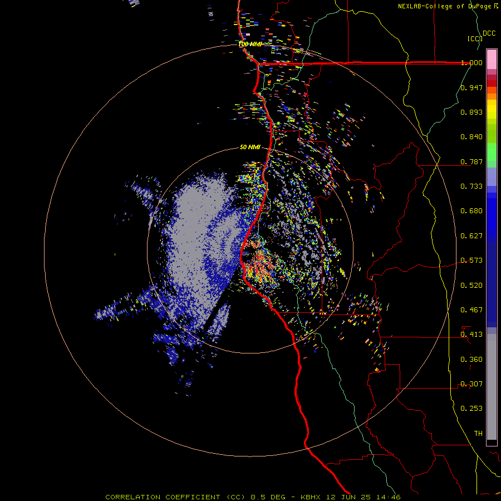
Task: Click the 0.573 scale value
Action: (x=471, y=261)
